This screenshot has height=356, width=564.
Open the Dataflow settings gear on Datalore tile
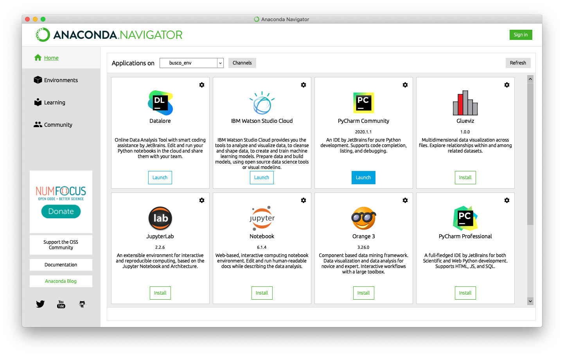point(202,85)
